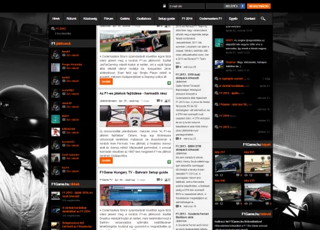Open the Közösség menu
Viewport: 320px width, 230px height.
[90, 19]
